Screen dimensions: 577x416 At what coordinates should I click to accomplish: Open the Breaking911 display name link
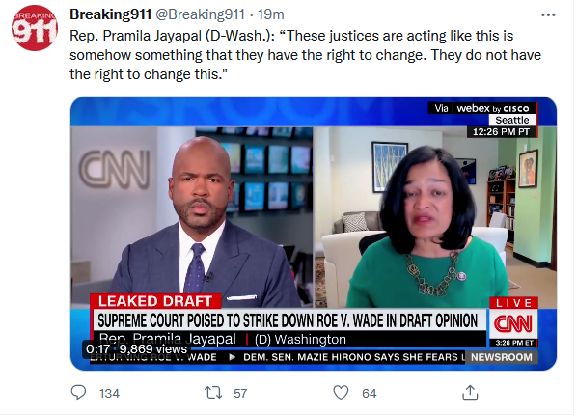[110, 14]
